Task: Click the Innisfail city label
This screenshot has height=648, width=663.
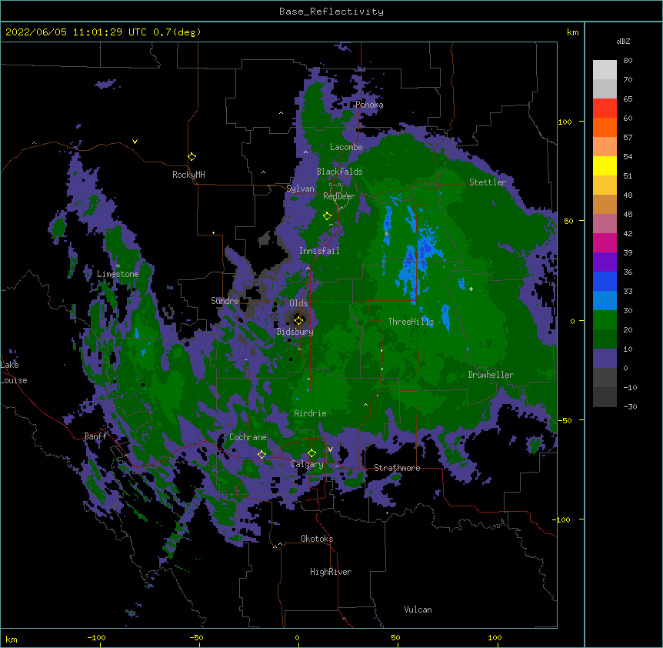Action: click(x=319, y=251)
